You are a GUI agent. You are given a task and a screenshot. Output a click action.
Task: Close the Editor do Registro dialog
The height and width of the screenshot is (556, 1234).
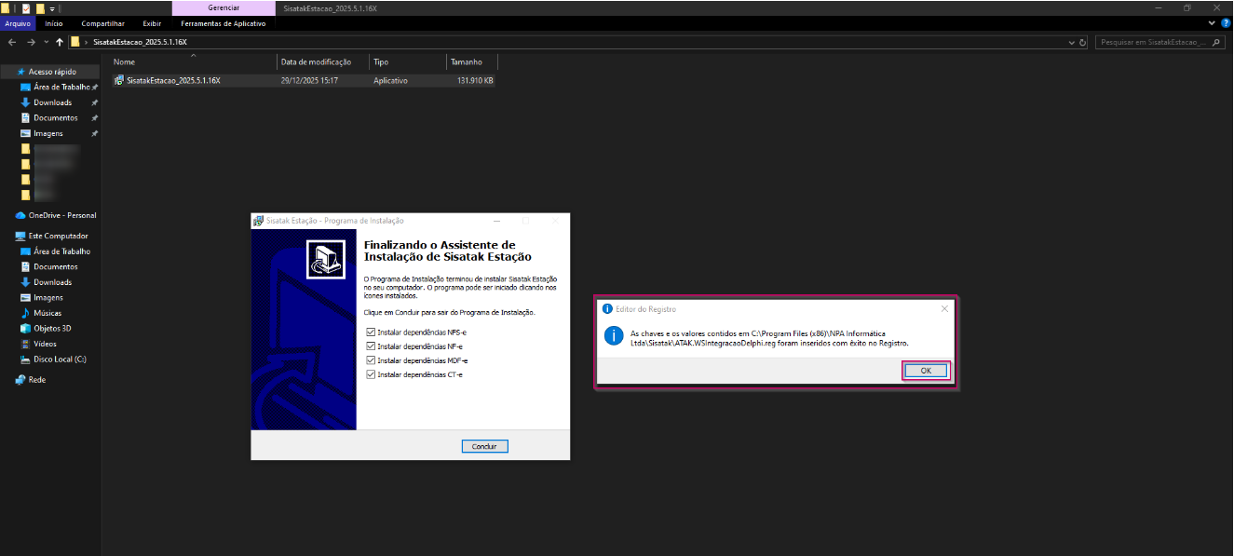pos(943,308)
